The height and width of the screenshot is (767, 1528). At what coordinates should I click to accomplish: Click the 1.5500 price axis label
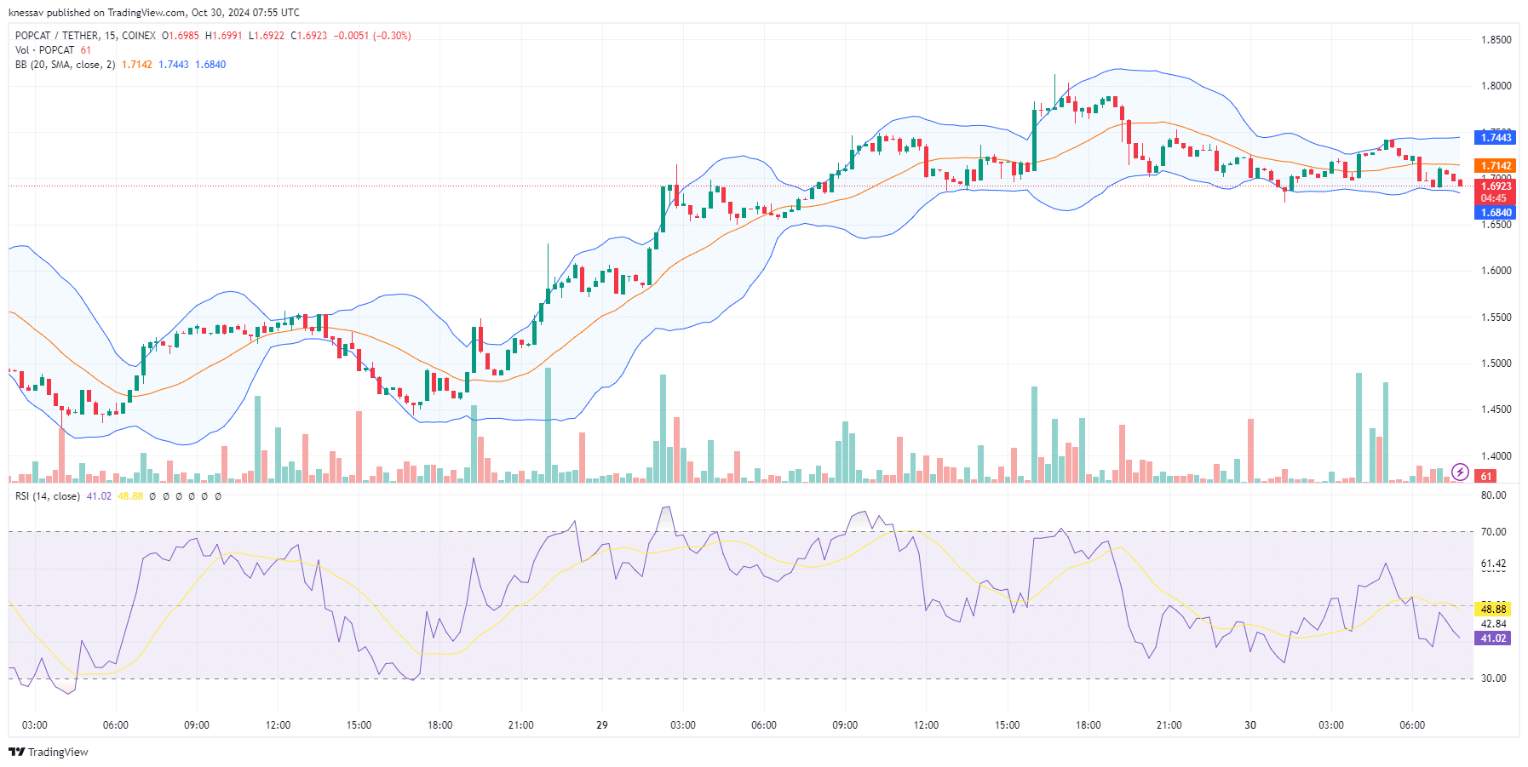[x=1496, y=318]
